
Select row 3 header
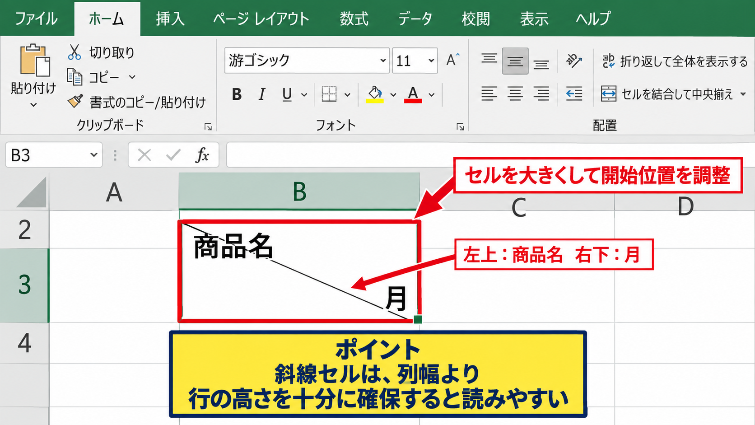(24, 285)
